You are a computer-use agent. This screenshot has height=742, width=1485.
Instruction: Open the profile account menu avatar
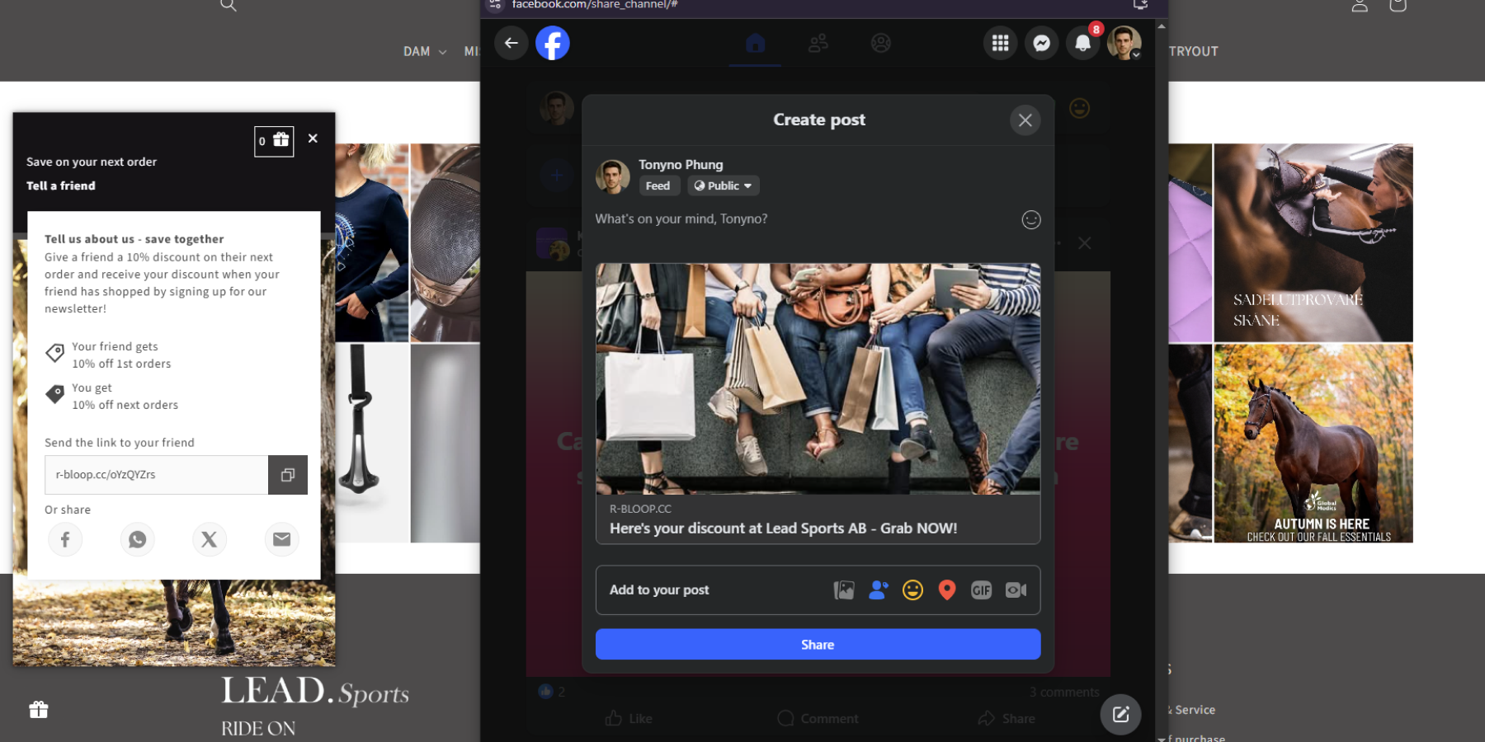click(1124, 43)
